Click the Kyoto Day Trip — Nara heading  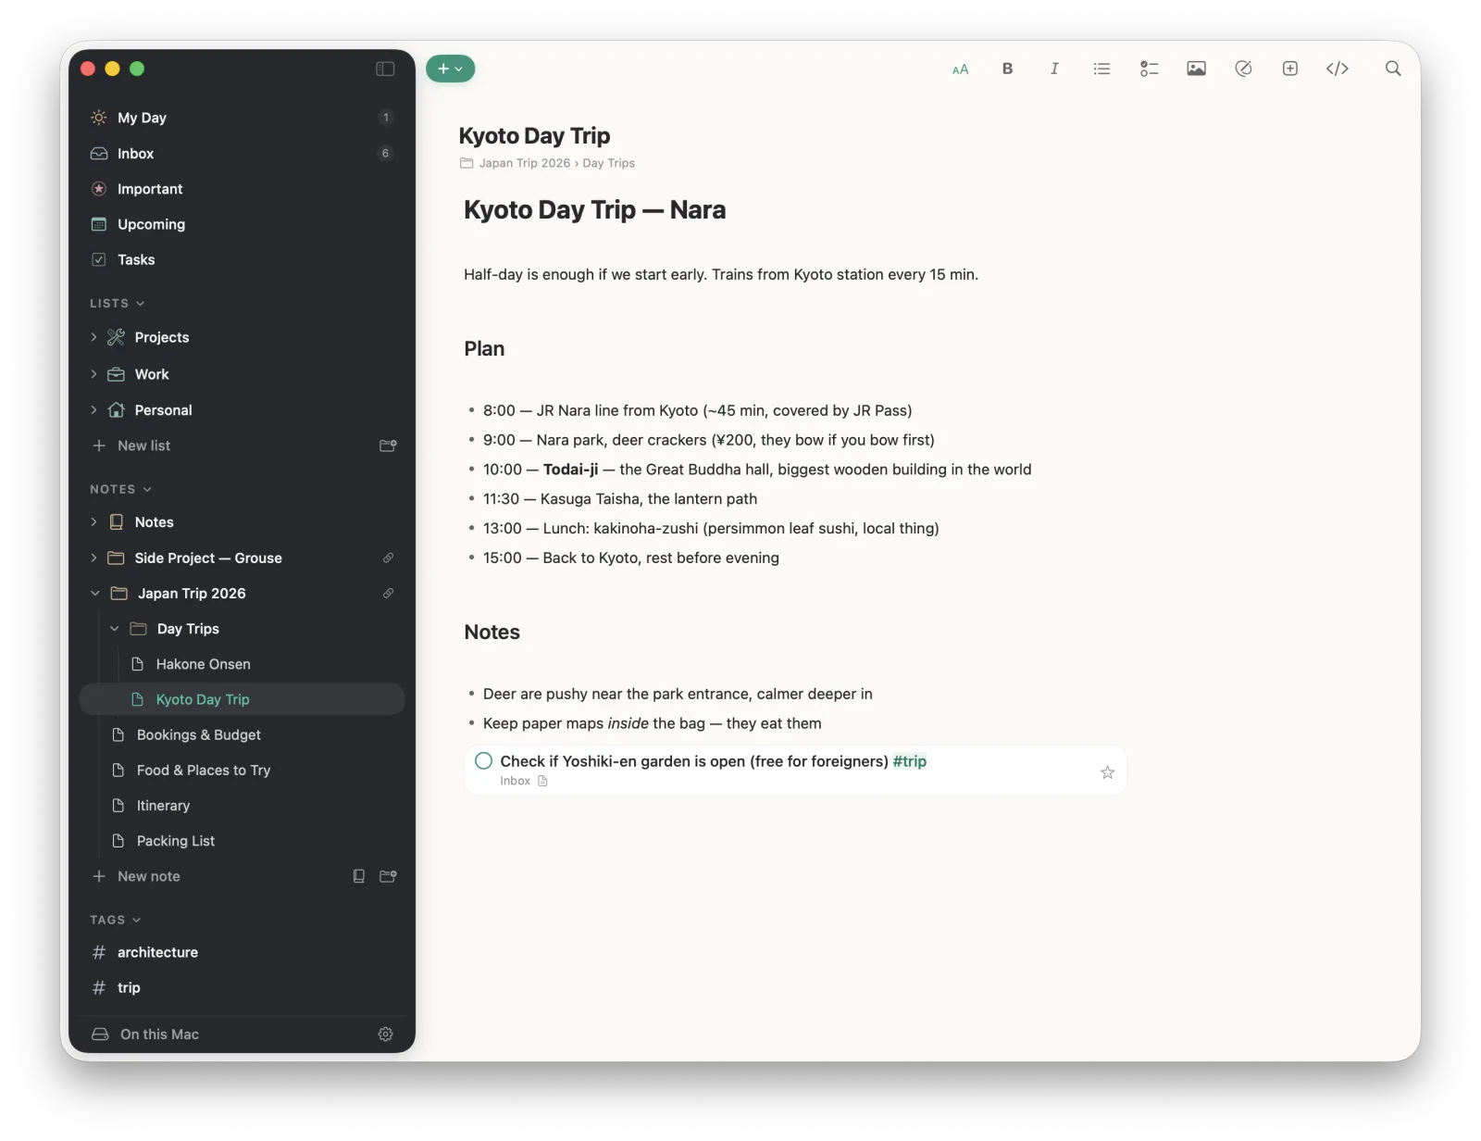pyautogui.click(x=594, y=210)
